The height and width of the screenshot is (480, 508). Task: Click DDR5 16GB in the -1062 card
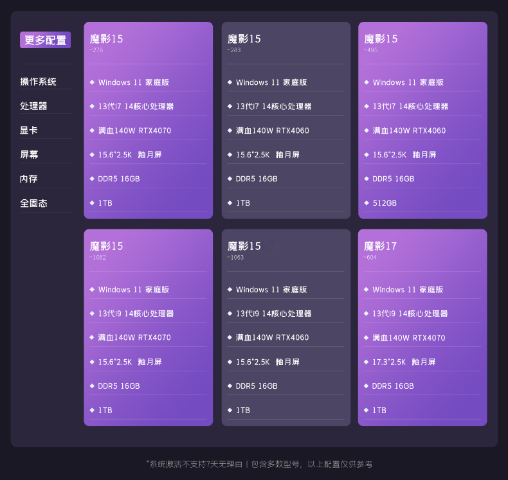click(x=119, y=386)
